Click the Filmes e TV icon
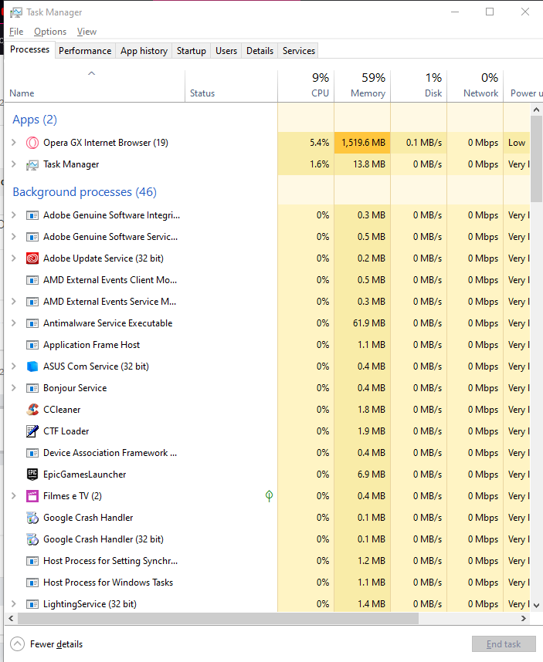This screenshot has width=543, height=662. 32,496
